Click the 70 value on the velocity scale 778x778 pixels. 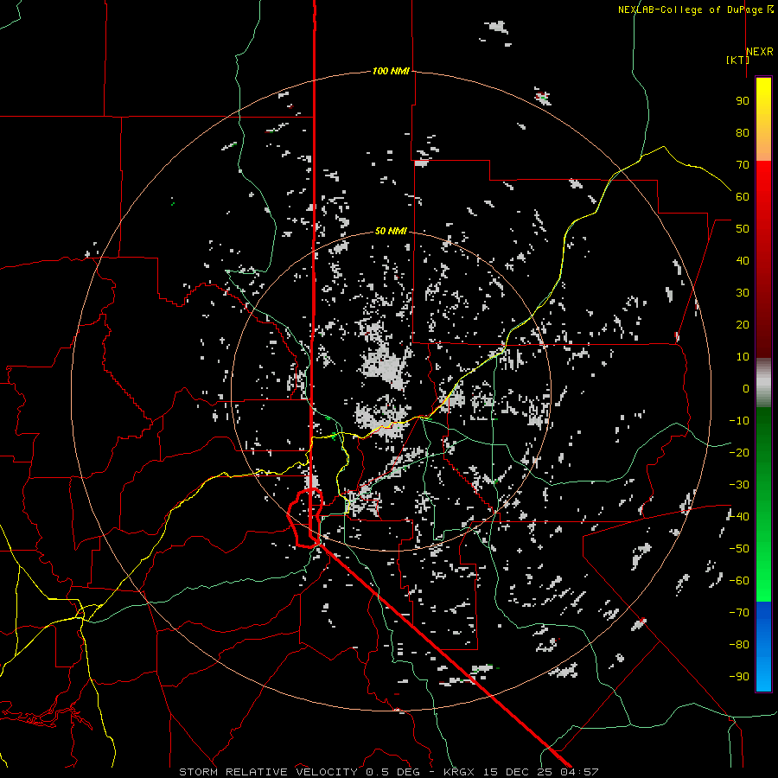tap(743, 165)
